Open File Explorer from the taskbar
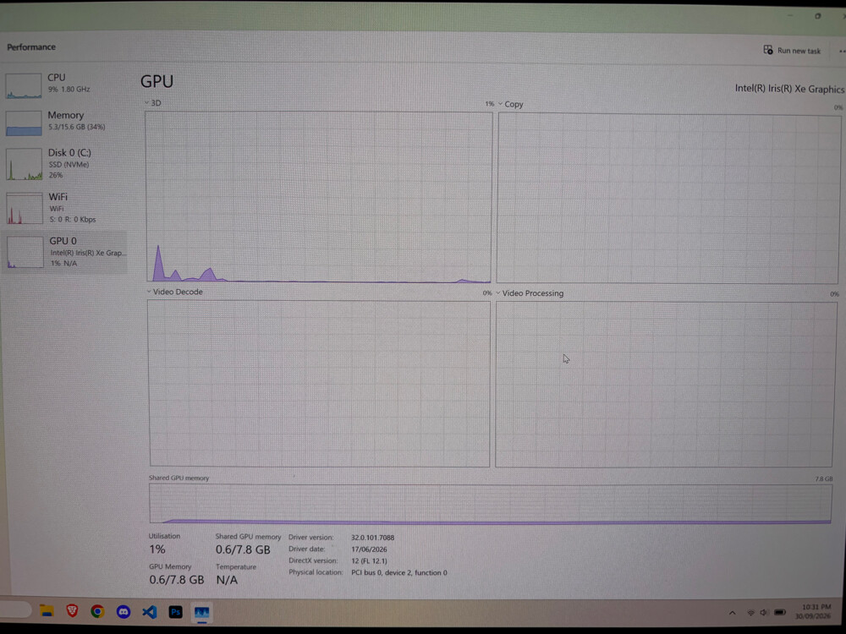This screenshot has height=634, width=846. tap(47, 611)
